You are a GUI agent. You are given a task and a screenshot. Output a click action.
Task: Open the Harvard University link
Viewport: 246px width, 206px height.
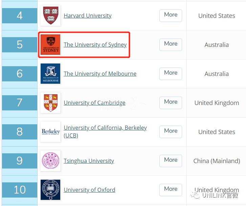[x=88, y=16]
